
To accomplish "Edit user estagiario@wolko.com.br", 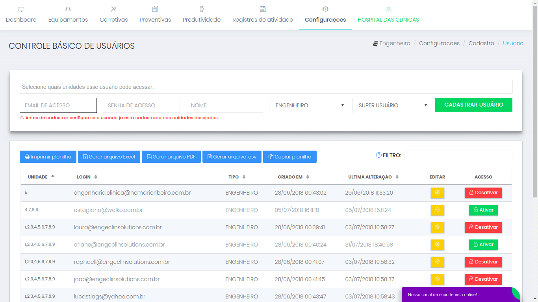I will click(x=437, y=210).
